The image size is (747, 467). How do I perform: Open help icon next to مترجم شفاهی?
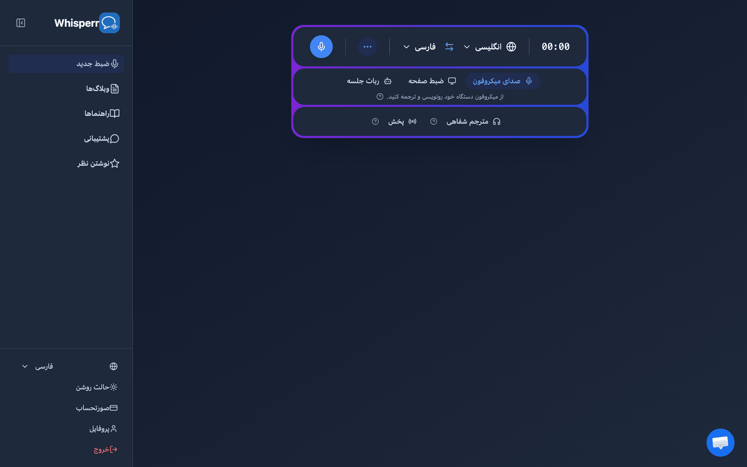[434, 121]
